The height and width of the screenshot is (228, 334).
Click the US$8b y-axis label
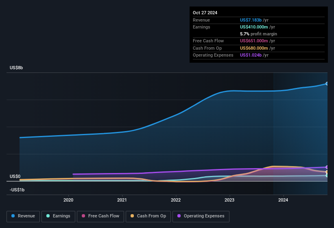coord(16,68)
